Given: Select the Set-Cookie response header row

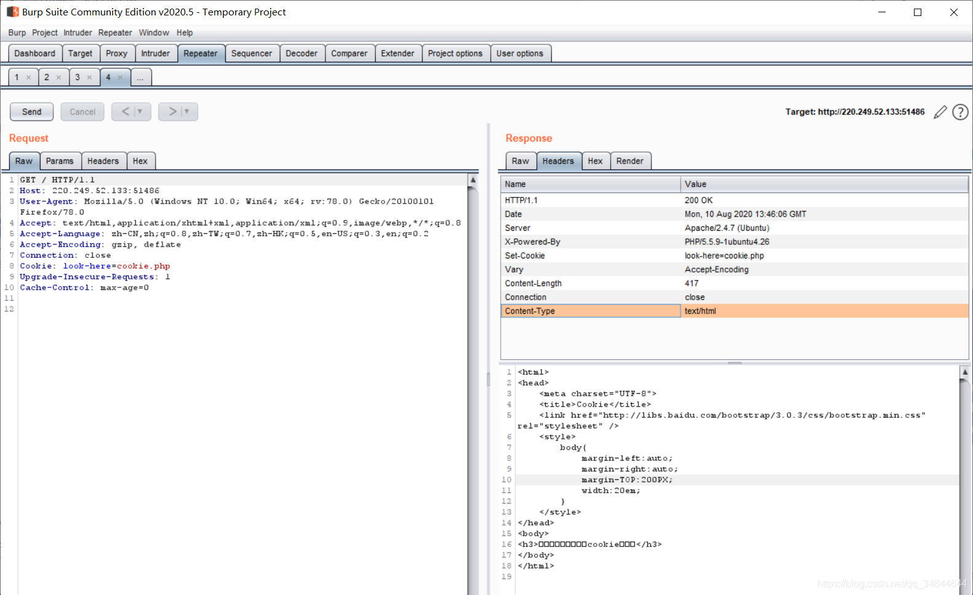Looking at the screenshot, I should point(734,256).
